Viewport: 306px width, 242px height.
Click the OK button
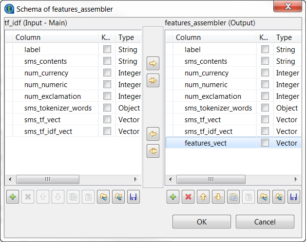pyautogui.click(x=202, y=222)
